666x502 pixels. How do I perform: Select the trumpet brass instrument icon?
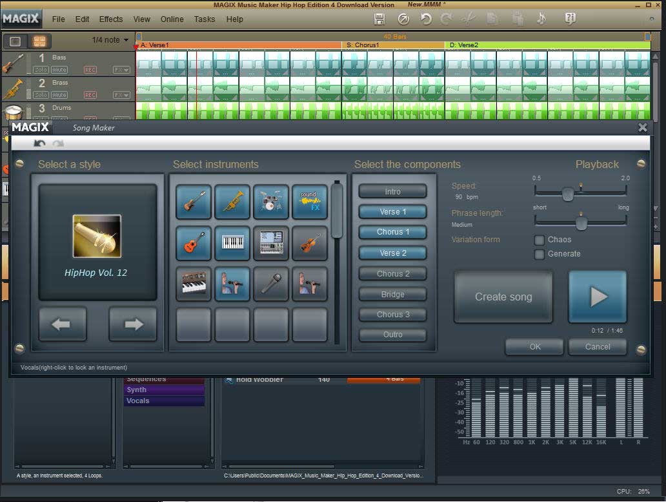(232, 202)
